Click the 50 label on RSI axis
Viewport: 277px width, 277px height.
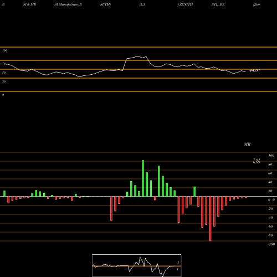pyautogui.click(x=4, y=73)
